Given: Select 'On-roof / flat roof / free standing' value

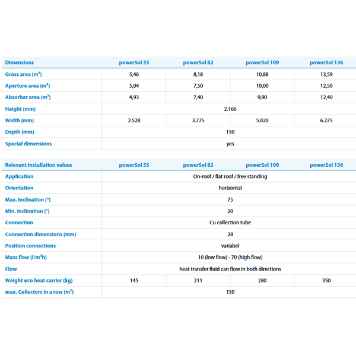Looking at the screenshot, I should click(230, 177).
